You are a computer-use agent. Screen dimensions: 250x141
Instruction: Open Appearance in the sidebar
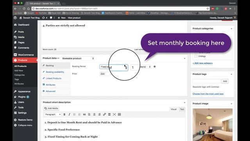[x=25, y=91]
